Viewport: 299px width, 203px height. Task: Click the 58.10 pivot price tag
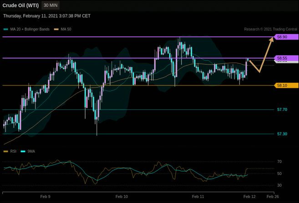(x=286, y=85)
